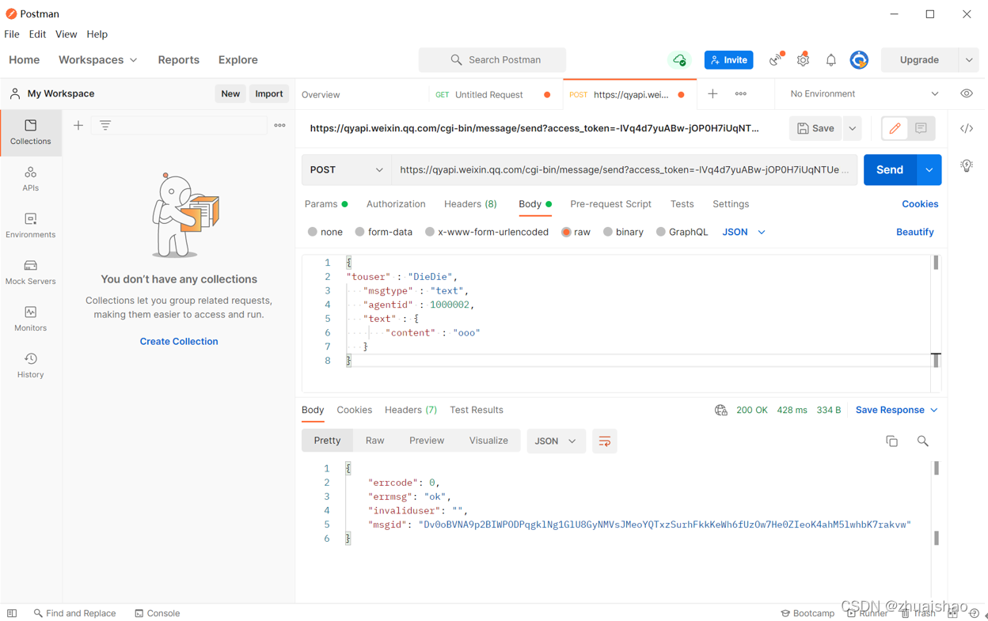Click the plus to create a collection

(78, 125)
